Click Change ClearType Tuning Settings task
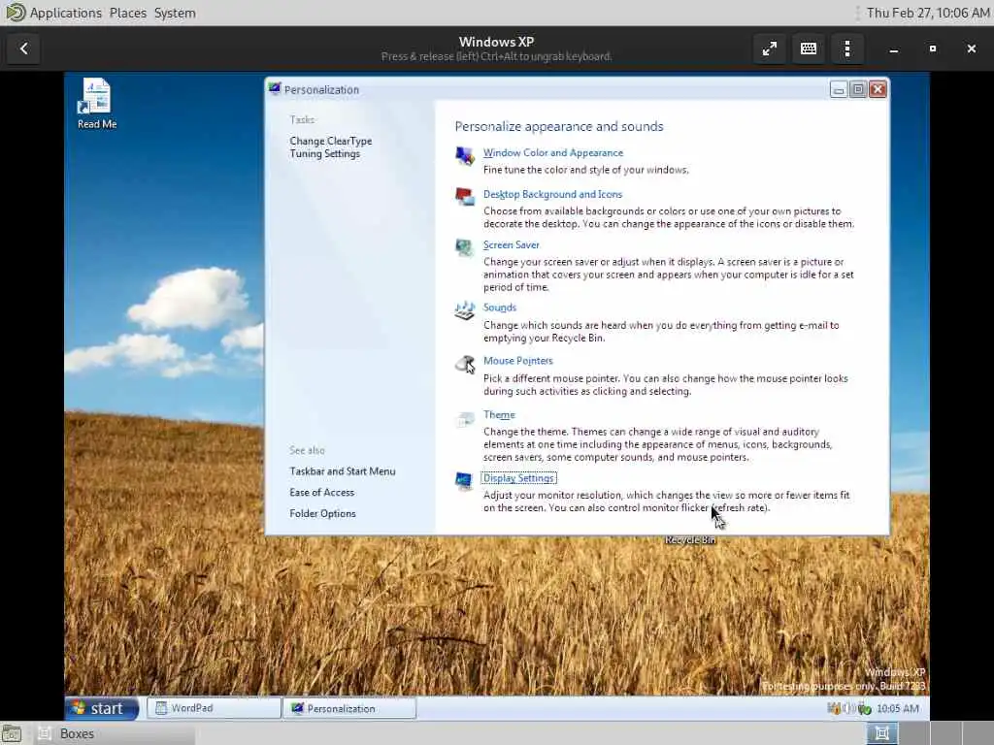This screenshot has width=994, height=745. coord(330,147)
